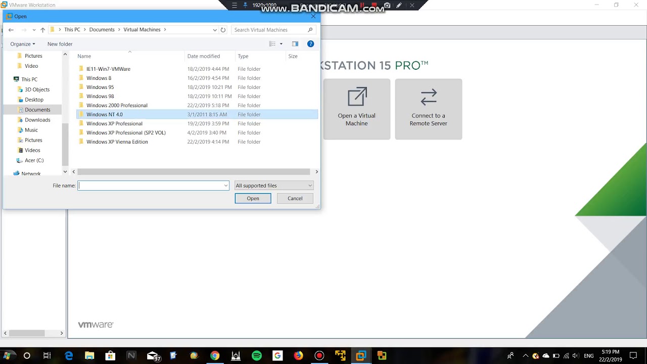Go to This PC in the address path

coord(72,30)
